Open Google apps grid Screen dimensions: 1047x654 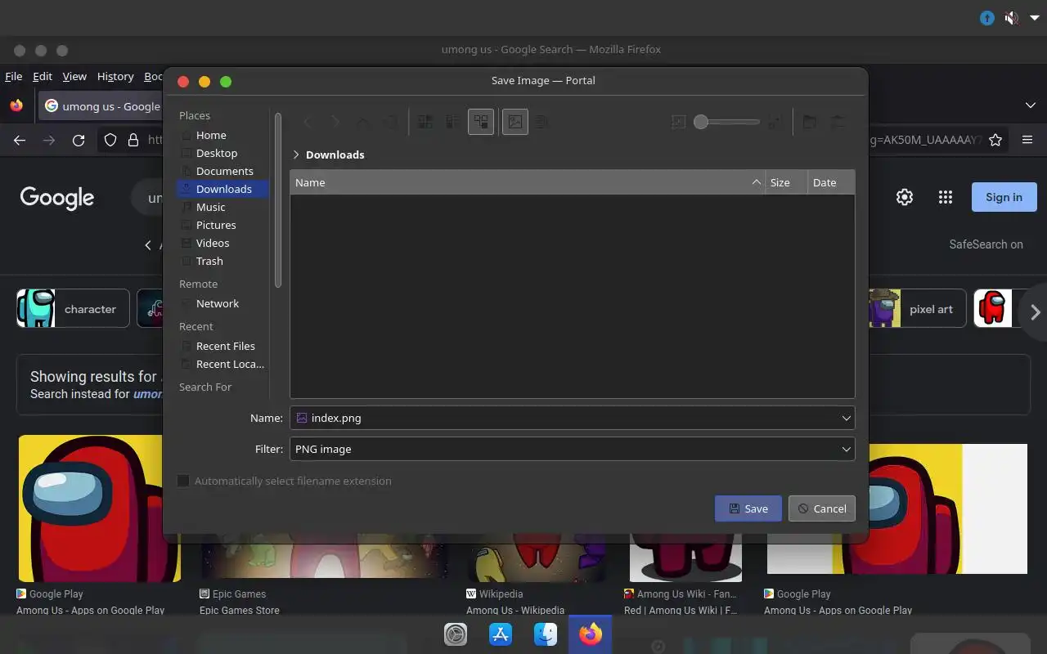946,197
